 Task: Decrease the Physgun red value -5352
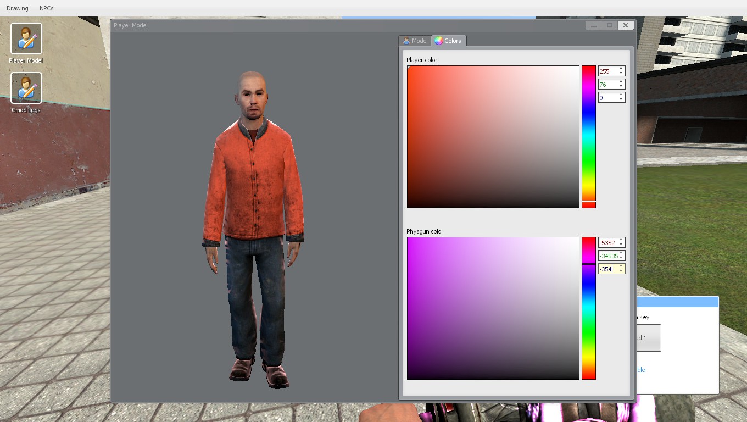pos(621,245)
